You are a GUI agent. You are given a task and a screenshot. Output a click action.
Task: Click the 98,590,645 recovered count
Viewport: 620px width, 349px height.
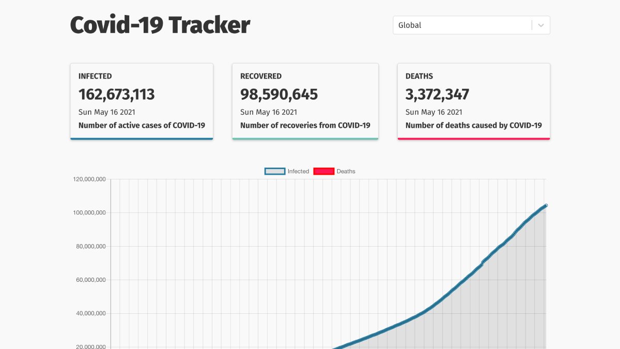pyautogui.click(x=279, y=95)
